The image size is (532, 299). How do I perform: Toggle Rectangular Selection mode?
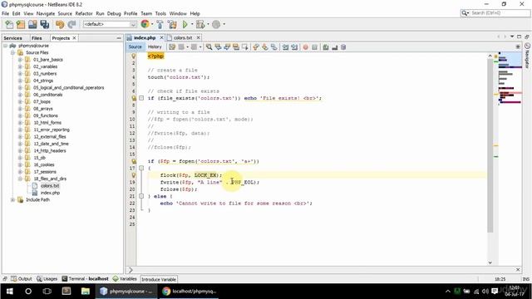coord(244,47)
